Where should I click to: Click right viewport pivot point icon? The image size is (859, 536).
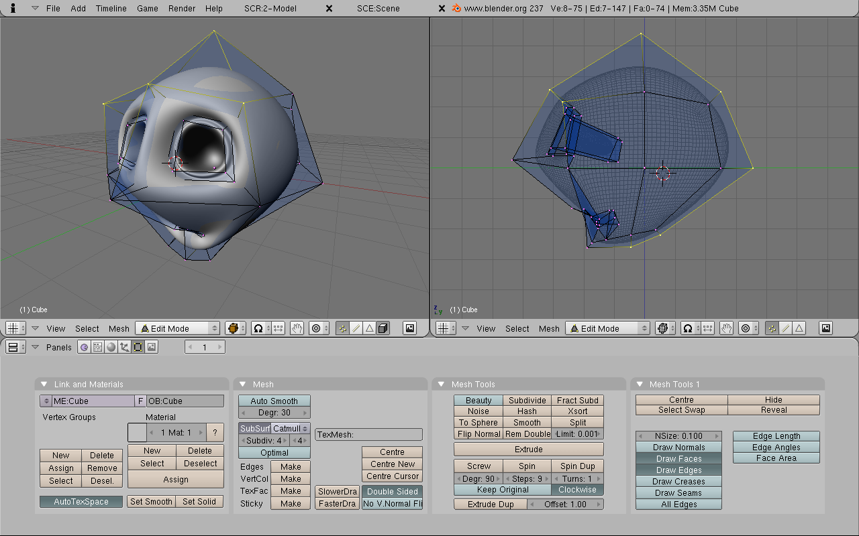(690, 328)
